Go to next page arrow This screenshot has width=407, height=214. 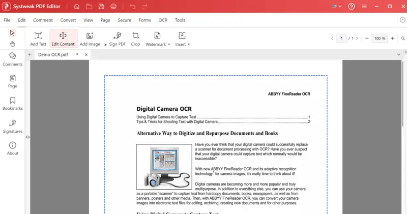point(357,39)
